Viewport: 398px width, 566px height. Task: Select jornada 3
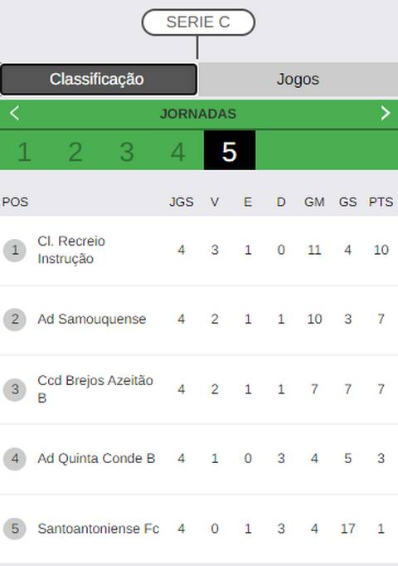point(127,152)
